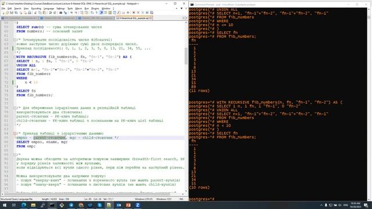Undo the last edit via the toolbar

coord(50,13)
